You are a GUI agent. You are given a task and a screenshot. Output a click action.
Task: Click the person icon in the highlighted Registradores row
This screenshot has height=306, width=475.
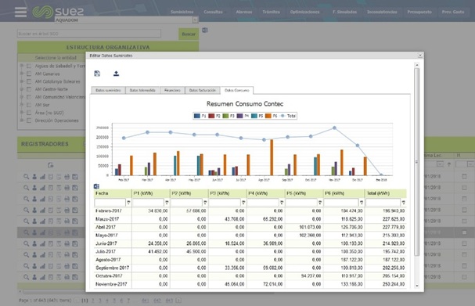tap(34, 232)
